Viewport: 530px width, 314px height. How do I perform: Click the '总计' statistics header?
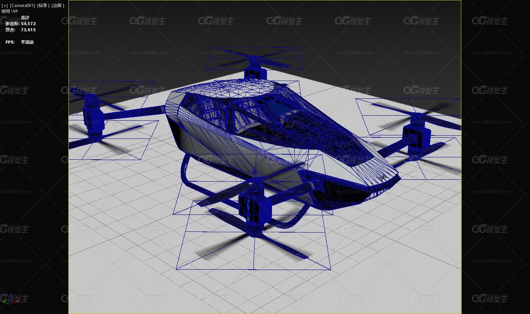(x=25, y=18)
